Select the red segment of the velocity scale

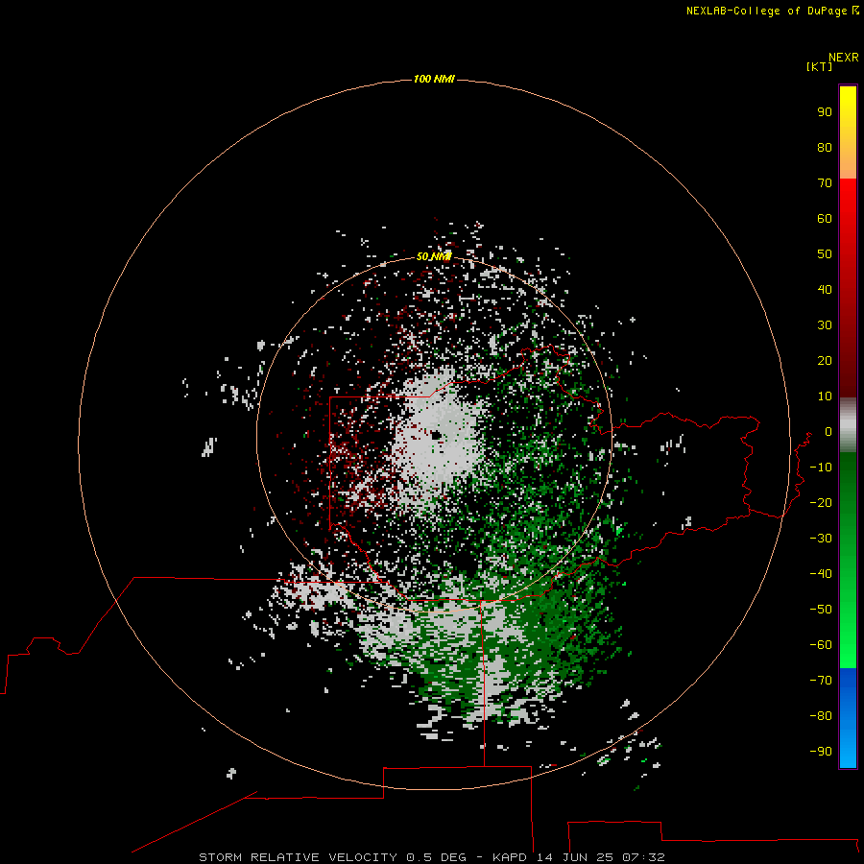848,288
